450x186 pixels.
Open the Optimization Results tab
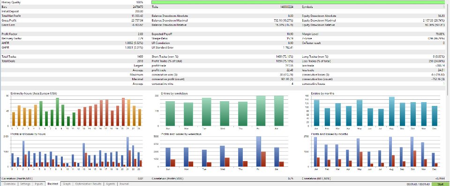[88, 184]
